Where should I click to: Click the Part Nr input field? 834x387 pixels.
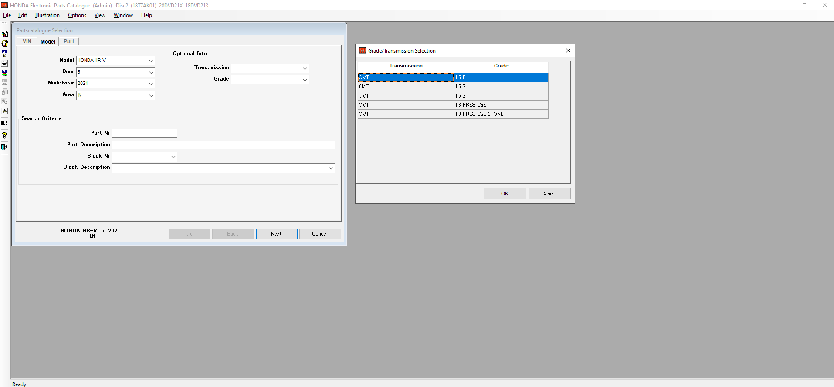145,133
